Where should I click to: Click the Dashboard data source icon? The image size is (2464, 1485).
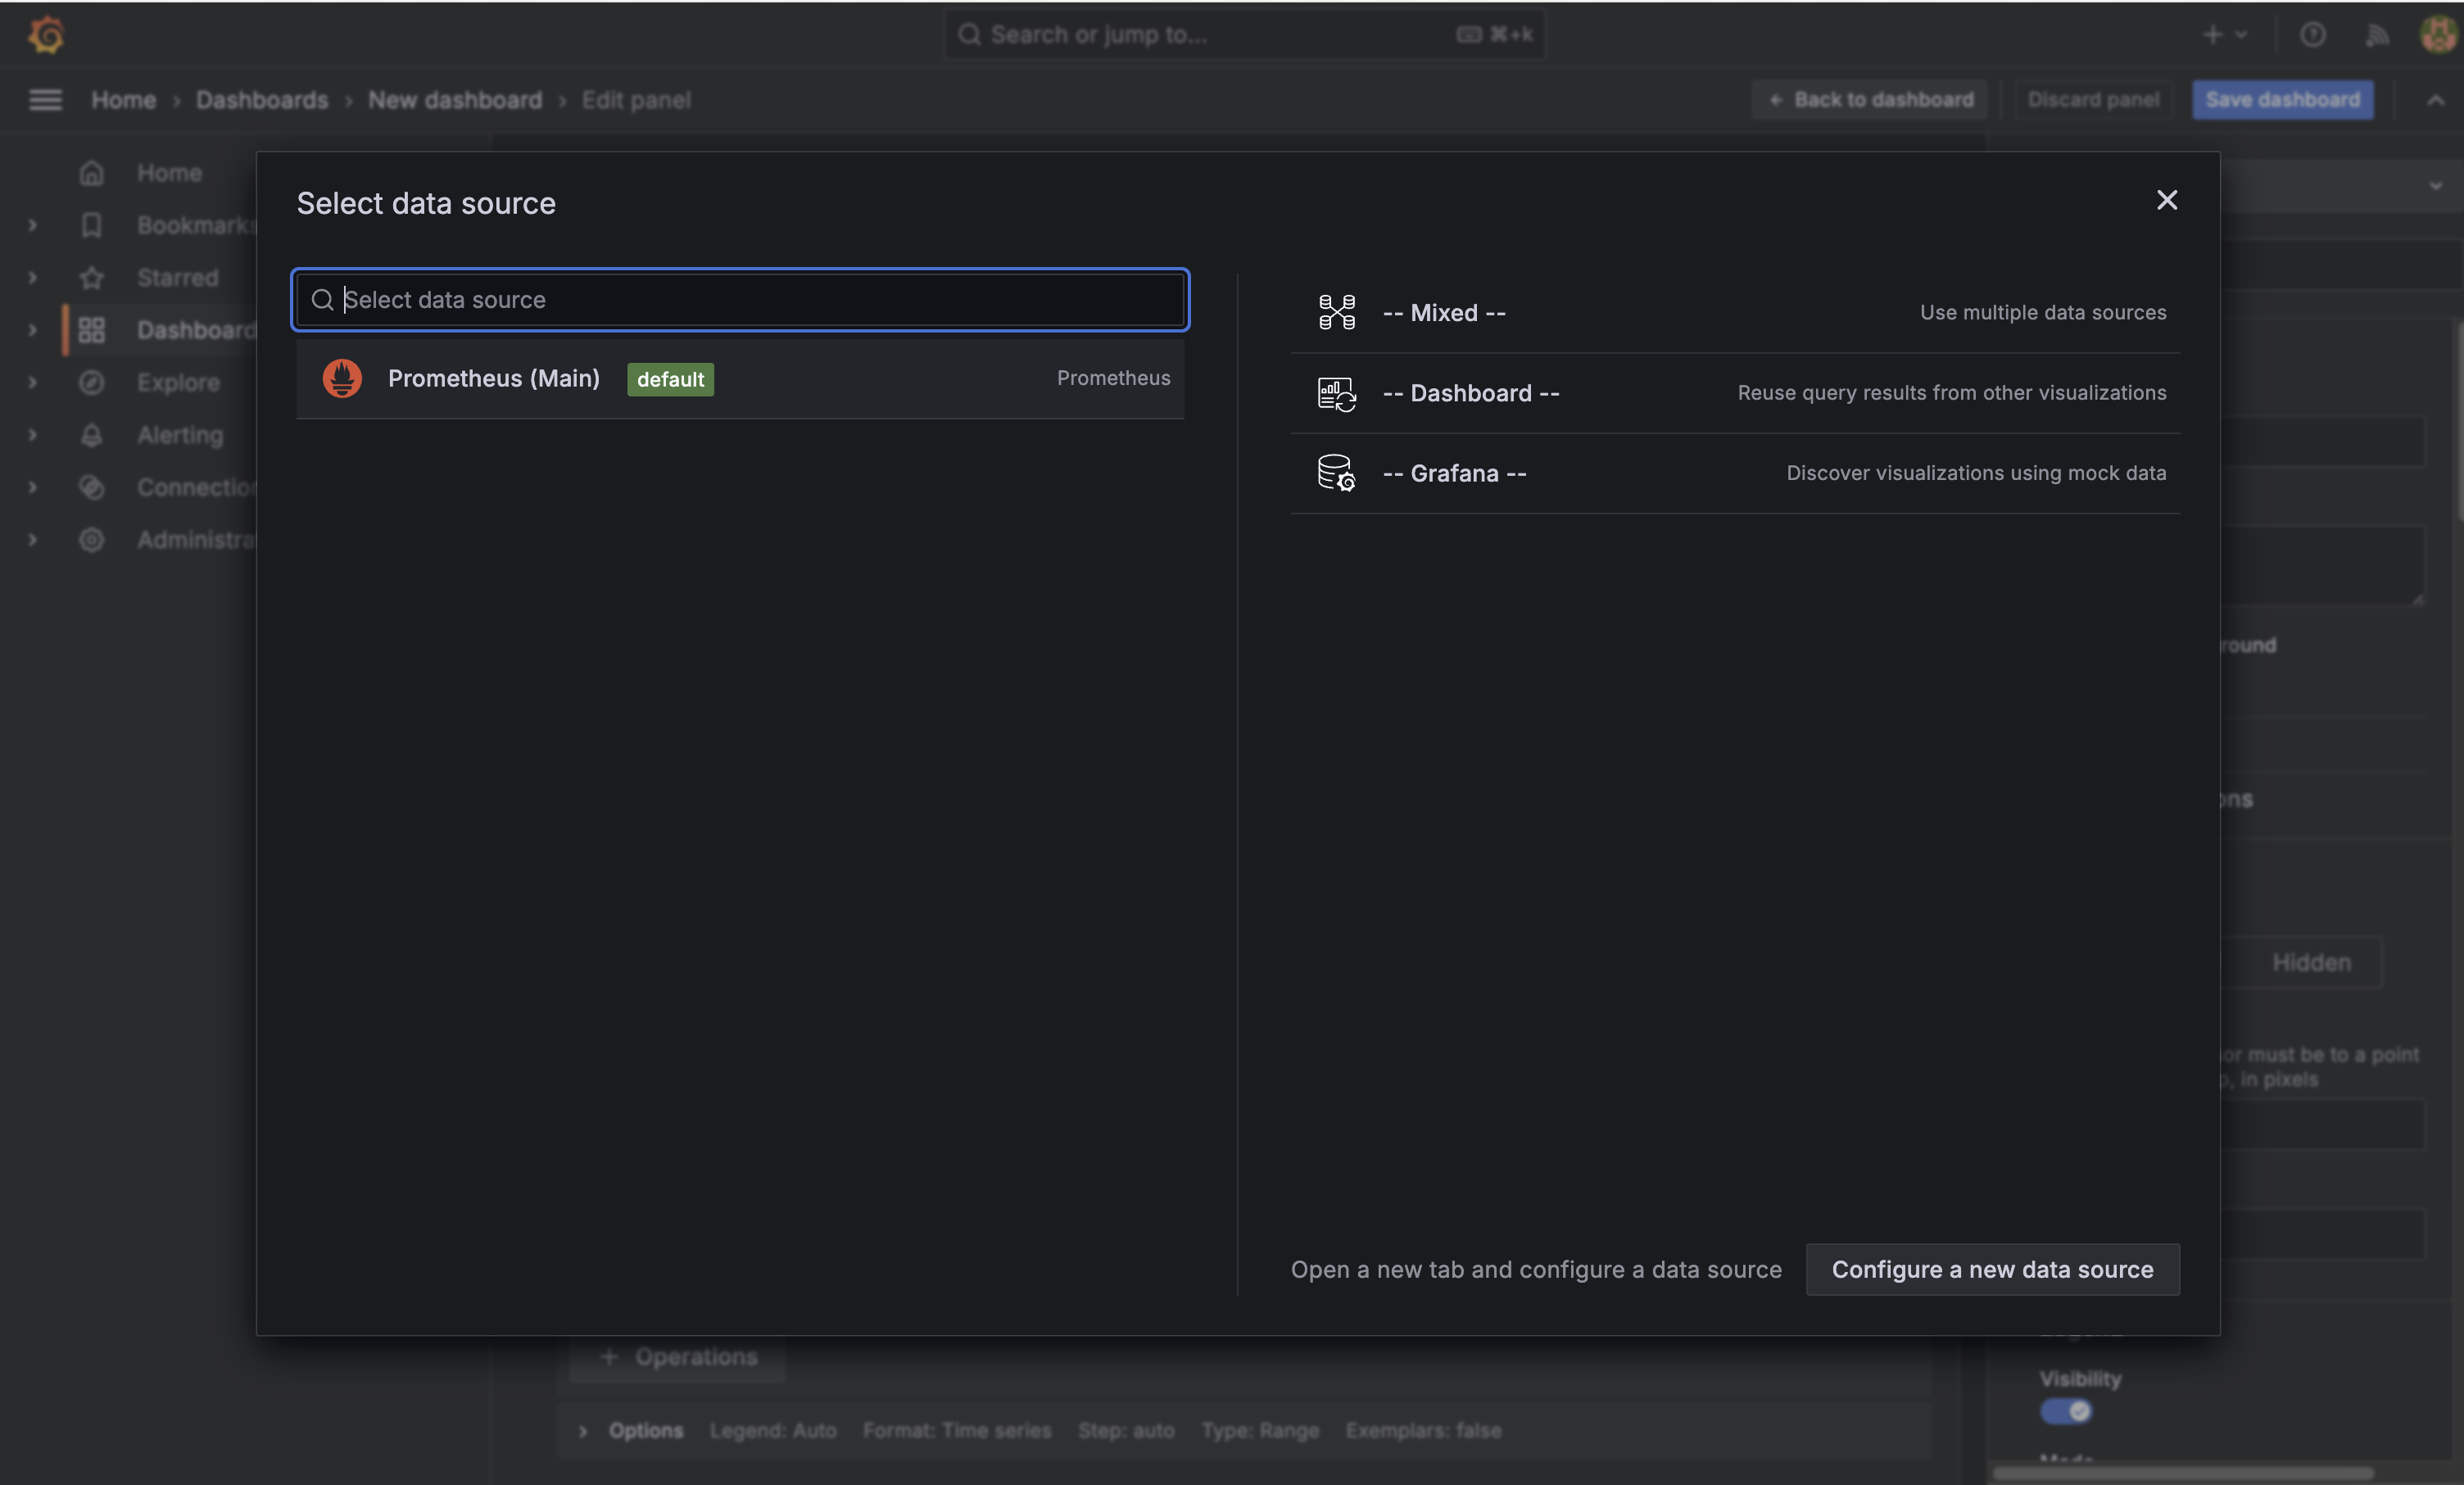[x=1336, y=393]
